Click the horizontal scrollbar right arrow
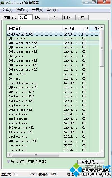 pyautogui.click(x=97, y=155)
